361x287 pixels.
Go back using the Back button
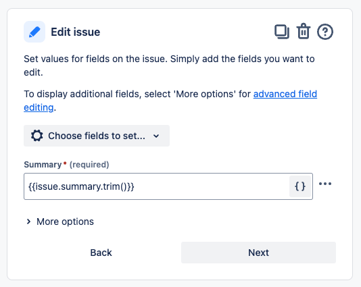coord(101,253)
